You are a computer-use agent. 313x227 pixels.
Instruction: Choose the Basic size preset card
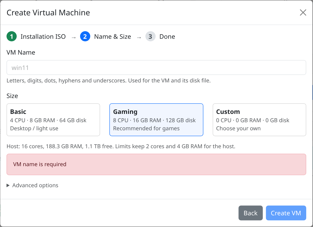(x=53, y=120)
